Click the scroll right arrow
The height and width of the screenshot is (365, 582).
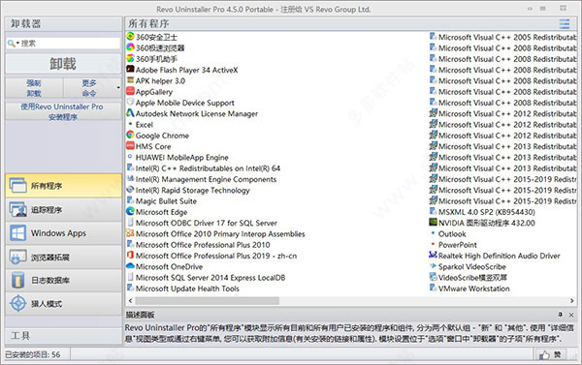click(572, 300)
